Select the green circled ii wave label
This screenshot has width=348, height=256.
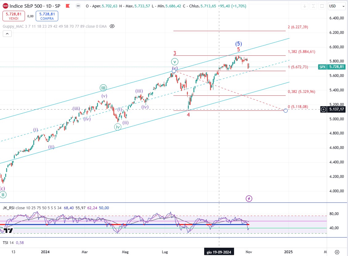coord(3,195)
